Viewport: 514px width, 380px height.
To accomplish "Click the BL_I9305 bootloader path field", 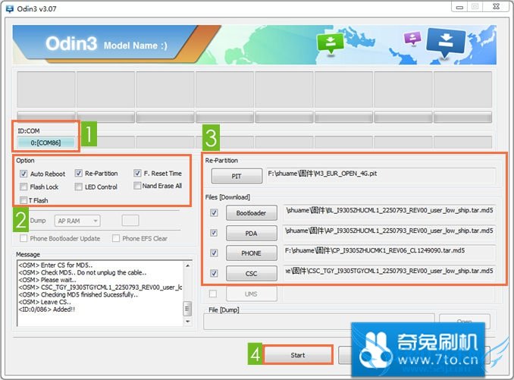I will [390, 212].
